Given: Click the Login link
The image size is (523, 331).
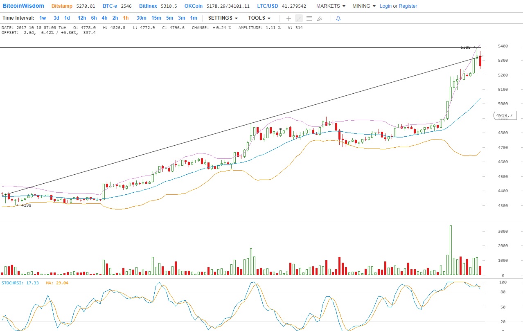Looking at the screenshot, I should 385,6.
